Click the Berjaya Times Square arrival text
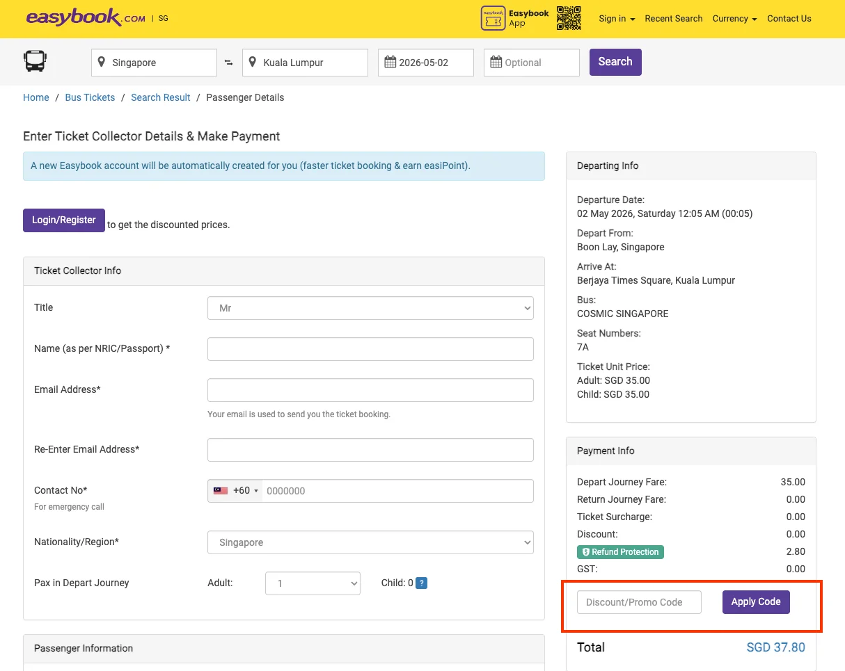 click(x=656, y=280)
